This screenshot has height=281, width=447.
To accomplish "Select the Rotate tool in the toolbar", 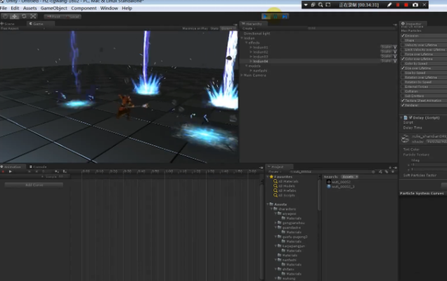I will (x=24, y=15).
